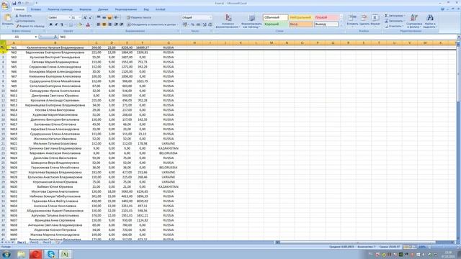Select the Format Painter (Формат по образцу)
This screenshot has width=461, height=259.
pyautogui.click(x=30, y=26)
